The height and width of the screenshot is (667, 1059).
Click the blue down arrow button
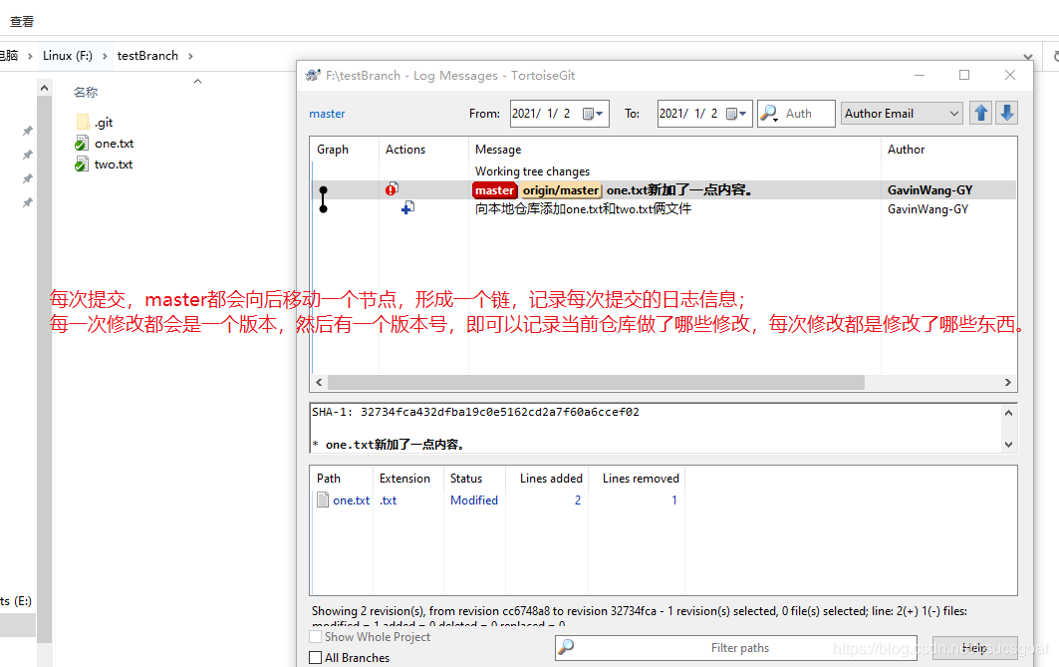[1006, 113]
